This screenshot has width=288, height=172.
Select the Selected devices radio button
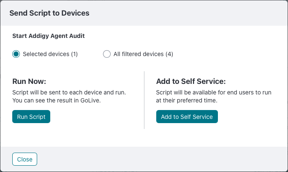pyautogui.click(x=16, y=54)
